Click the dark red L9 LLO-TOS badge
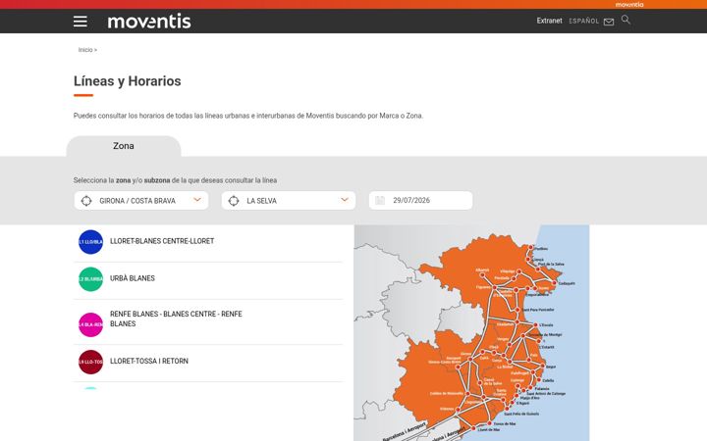This screenshot has height=441, width=707. 90,362
